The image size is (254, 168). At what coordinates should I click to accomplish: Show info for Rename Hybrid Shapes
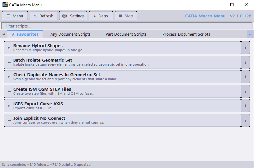point(245,48)
